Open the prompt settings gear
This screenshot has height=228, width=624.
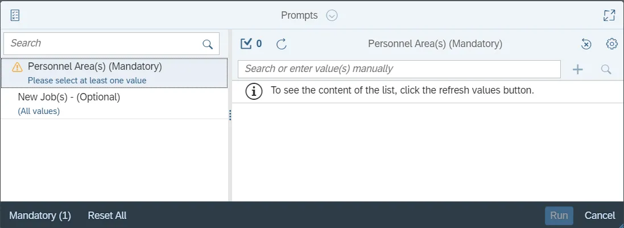pyautogui.click(x=611, y=44)
